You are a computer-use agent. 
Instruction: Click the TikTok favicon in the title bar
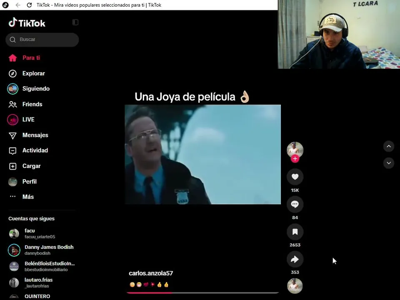[x=5, y=5]
